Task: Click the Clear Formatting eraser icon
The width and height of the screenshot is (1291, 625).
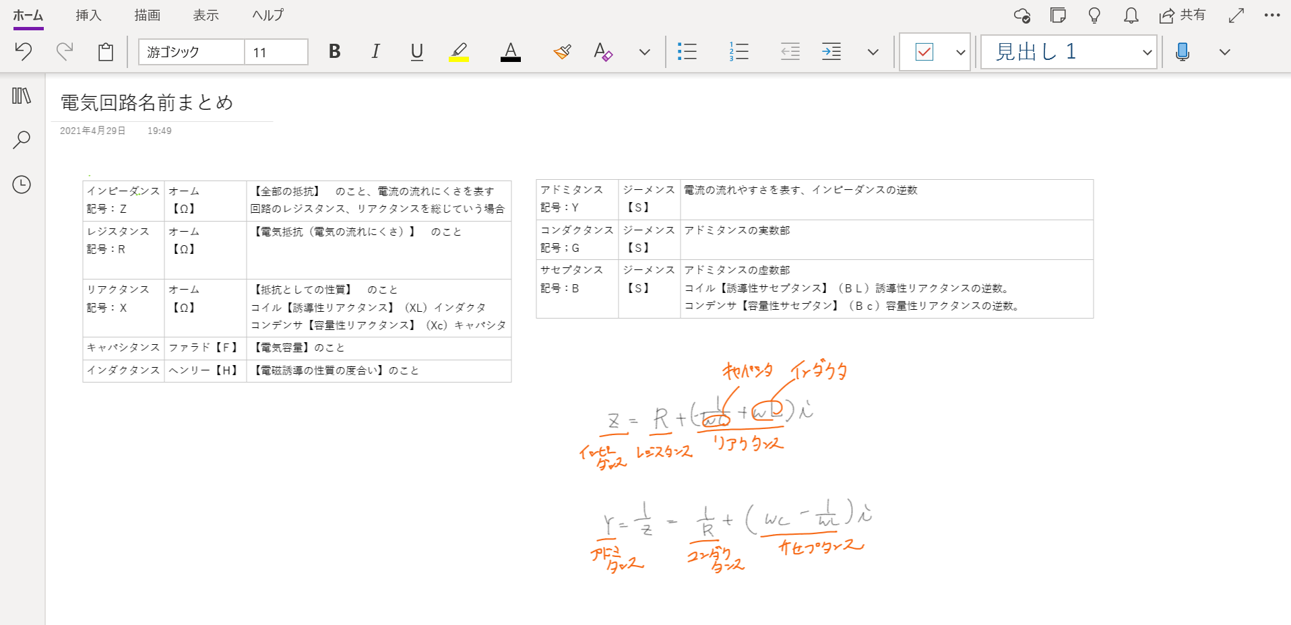Action: [603, 52]
